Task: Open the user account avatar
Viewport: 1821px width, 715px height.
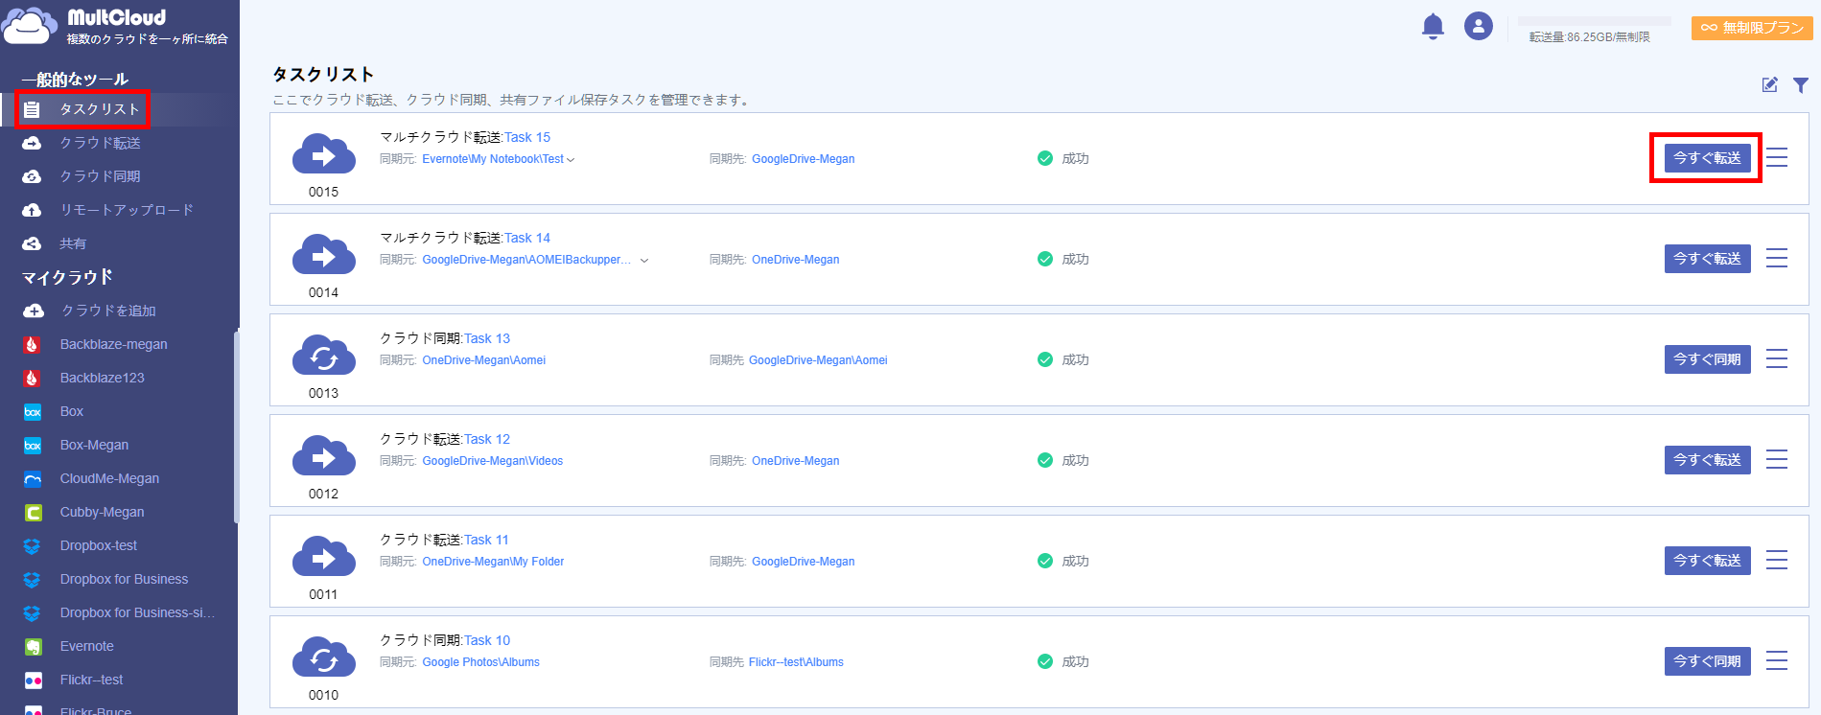Action: click(x=1479, y=26)
